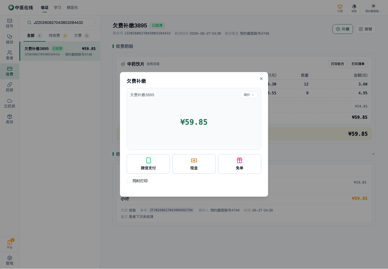Open the 库存 sidebar section

9,119
